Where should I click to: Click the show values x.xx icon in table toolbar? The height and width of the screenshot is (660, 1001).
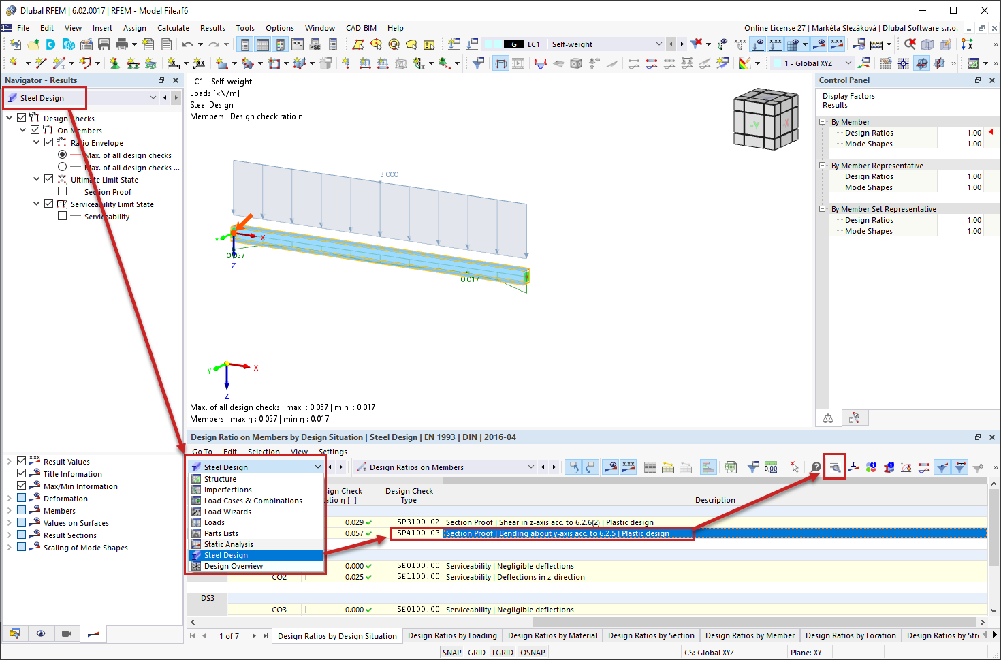pyautogui.click(x=629, y=467)
